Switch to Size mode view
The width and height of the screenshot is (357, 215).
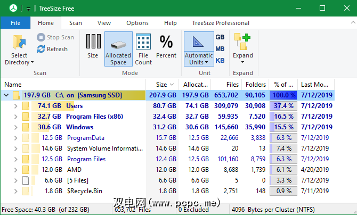[93, 46]
